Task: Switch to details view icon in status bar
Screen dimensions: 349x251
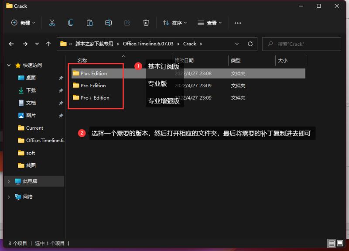Action: pos(332,243)
